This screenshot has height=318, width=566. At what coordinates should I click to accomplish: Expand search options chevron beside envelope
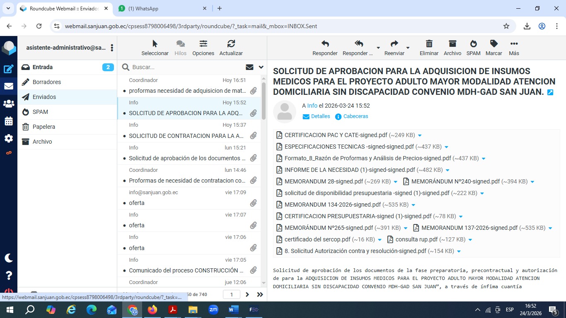(261, 67)
